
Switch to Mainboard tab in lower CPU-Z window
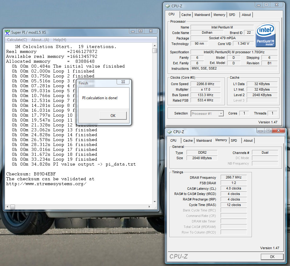click(x=204, y=140)
